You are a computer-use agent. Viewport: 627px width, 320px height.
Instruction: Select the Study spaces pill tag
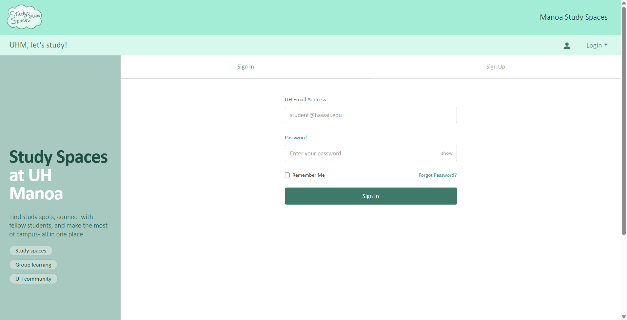[x=31, y=250]
